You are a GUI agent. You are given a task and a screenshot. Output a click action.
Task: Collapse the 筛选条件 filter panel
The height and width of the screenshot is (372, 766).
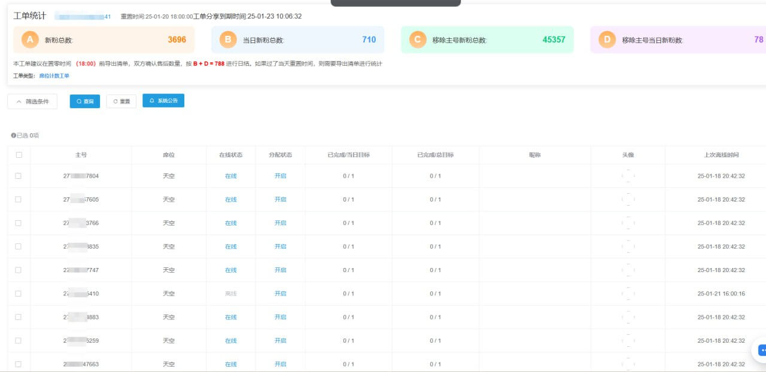tap(32, 102)
